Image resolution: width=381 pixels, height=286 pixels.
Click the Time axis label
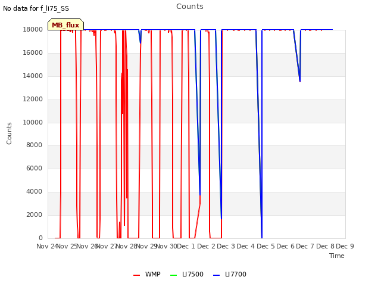(x=337, y=256)
